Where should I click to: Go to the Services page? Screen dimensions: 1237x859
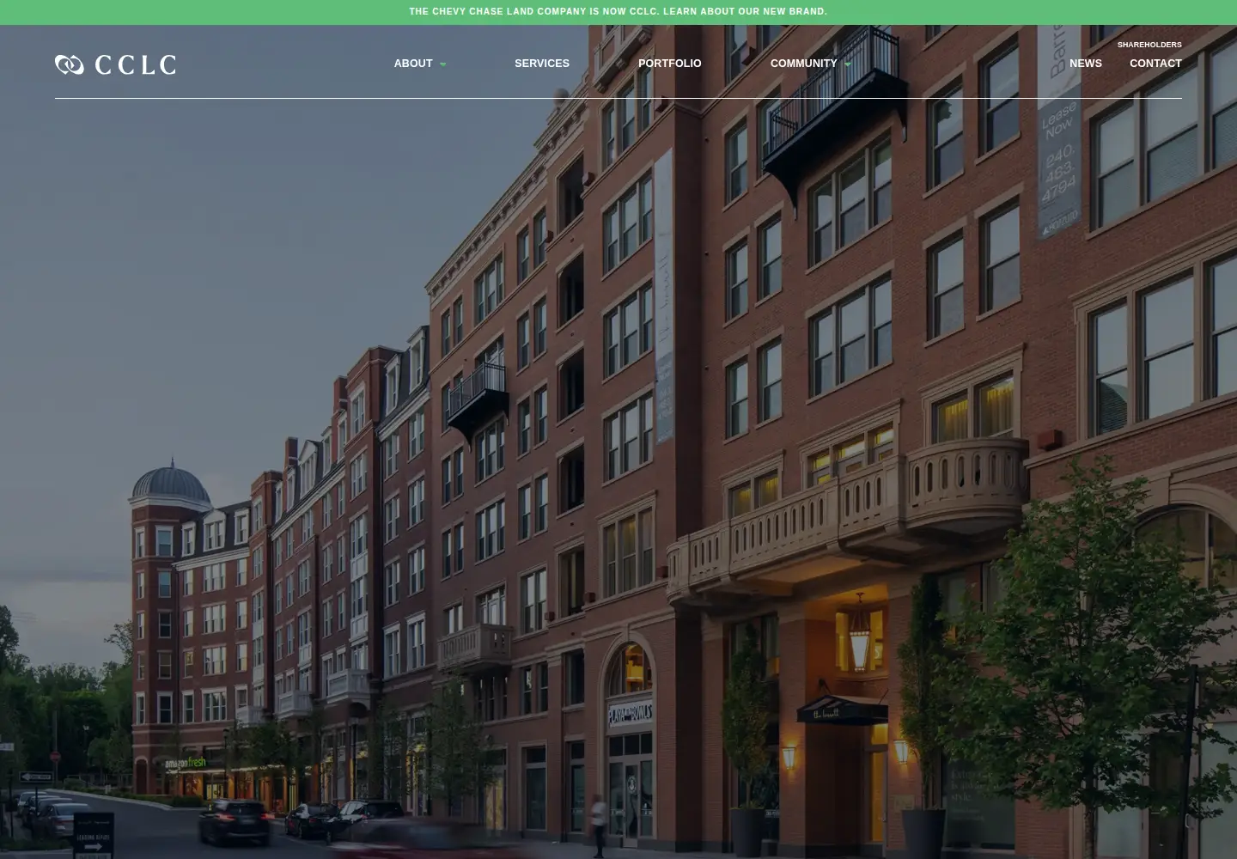tap(542, 64)
